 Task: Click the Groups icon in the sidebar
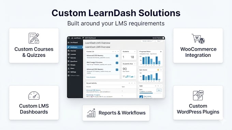[x=69, y=65]
